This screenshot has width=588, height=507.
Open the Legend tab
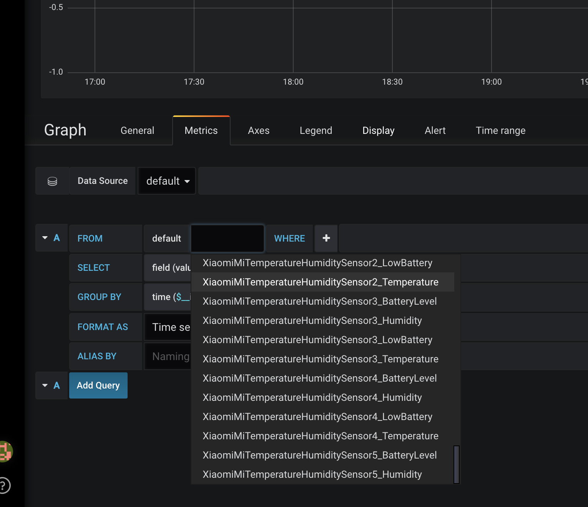point(316,130)
